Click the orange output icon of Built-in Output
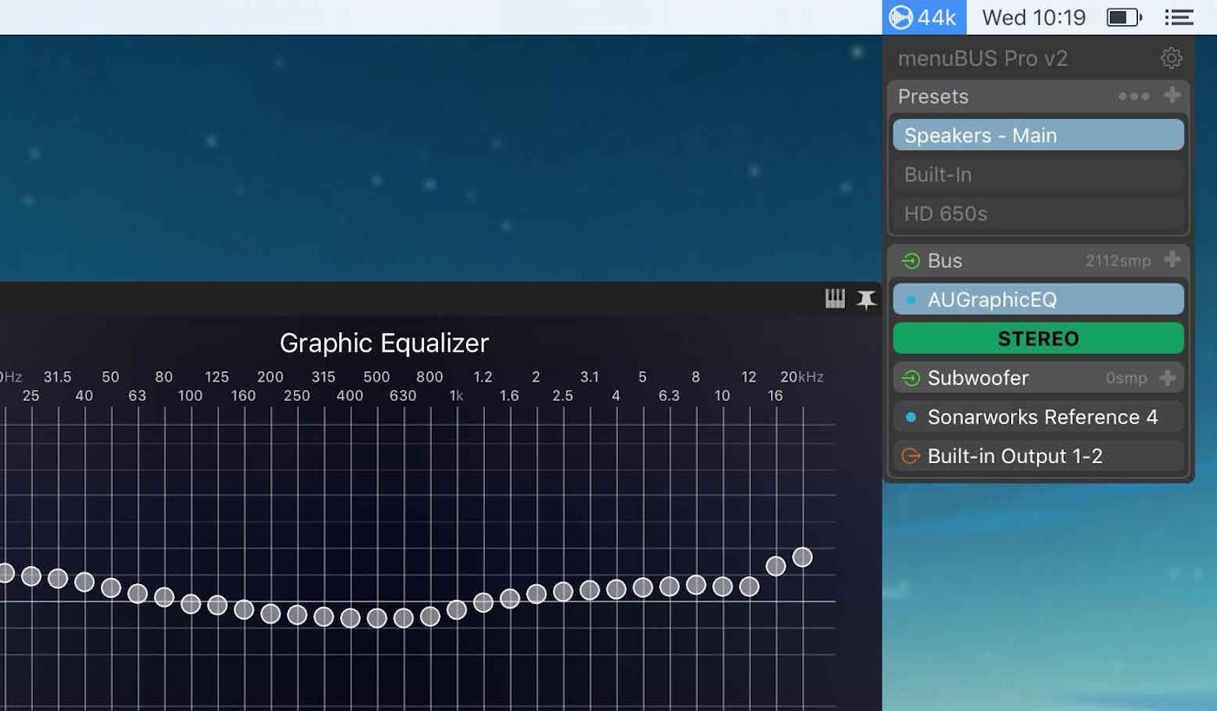Viewport: 1217px width, 711px height. click(x=911, y=456)
